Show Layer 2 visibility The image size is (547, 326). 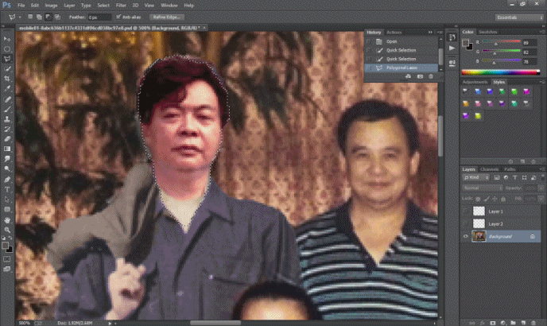click(x=466, y=223)
